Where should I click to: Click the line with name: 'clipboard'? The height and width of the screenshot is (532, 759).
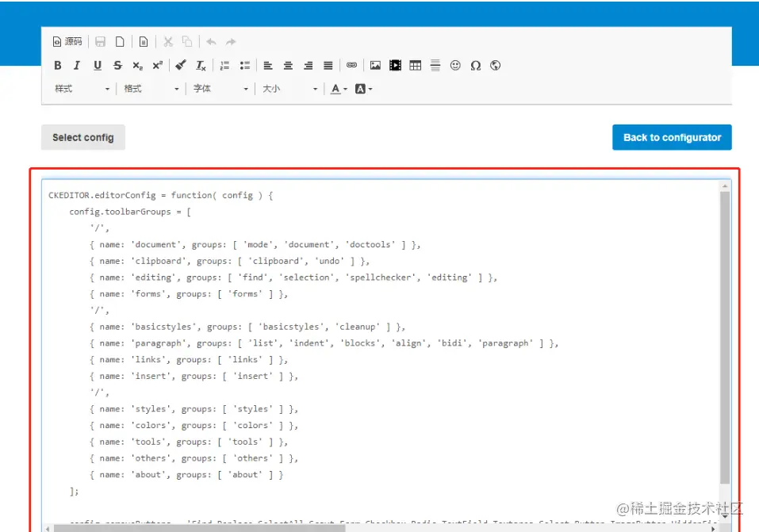click(x=229, y=262)
